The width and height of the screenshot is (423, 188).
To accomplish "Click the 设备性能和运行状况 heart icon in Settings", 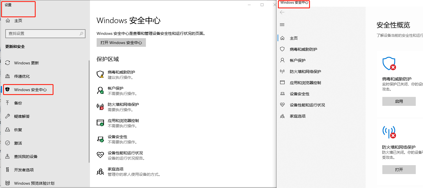I will [100, 155].
